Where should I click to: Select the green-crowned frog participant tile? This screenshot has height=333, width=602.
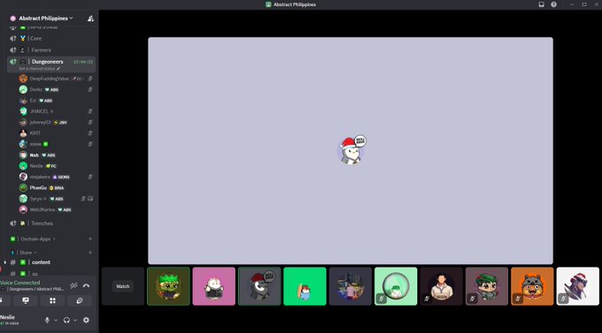coord(168,286)
